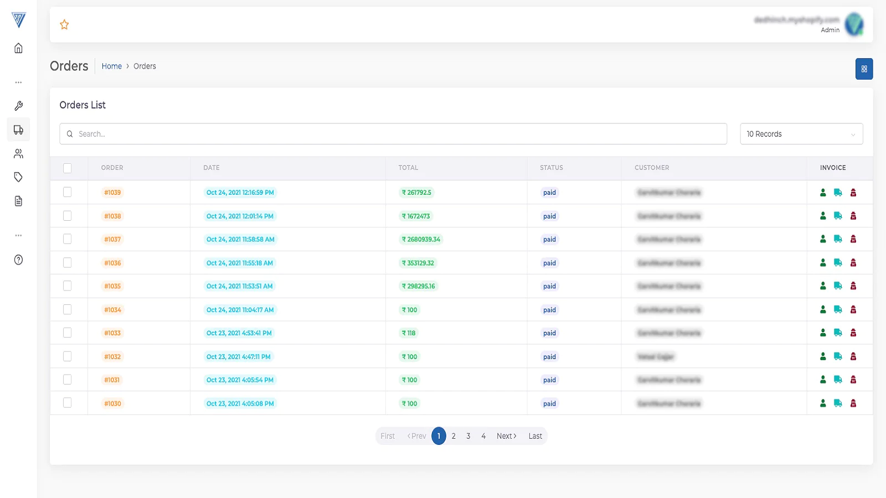Select the delivery truck icon in sidebar
The image size is (886, 498).
point(18,130)
